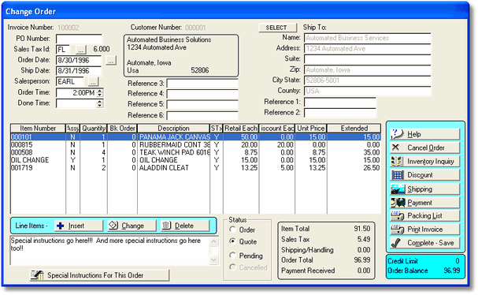Click the blue plus Insert line item icon
This screenshot has height=295, width=478.
pos(61,226)
